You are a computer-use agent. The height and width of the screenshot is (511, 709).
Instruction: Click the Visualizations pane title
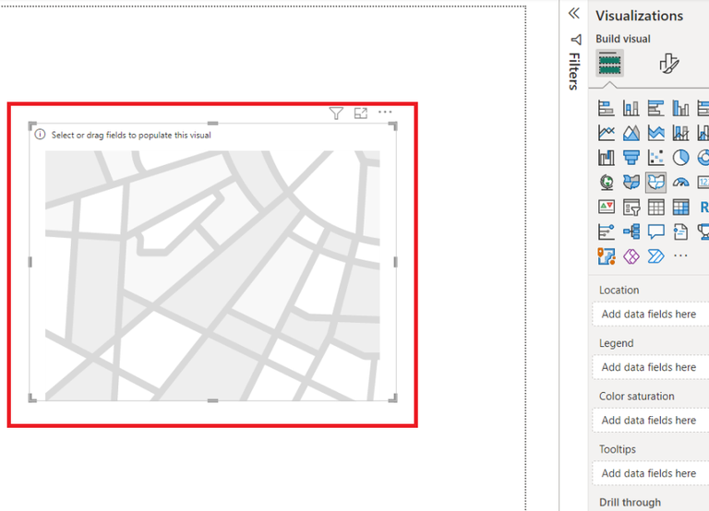pos(639,16)
